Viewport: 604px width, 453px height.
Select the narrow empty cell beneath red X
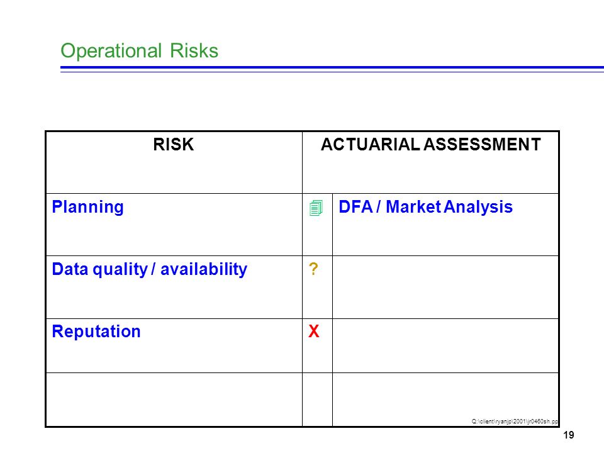[317, 400]
